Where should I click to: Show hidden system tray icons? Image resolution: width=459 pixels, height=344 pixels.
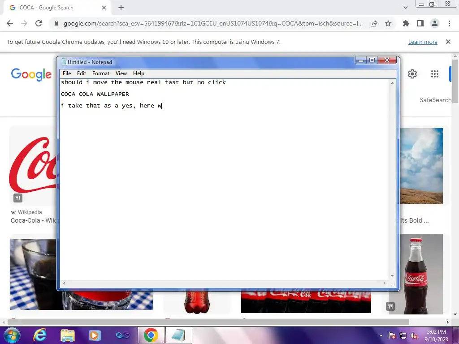pos(381,335)
